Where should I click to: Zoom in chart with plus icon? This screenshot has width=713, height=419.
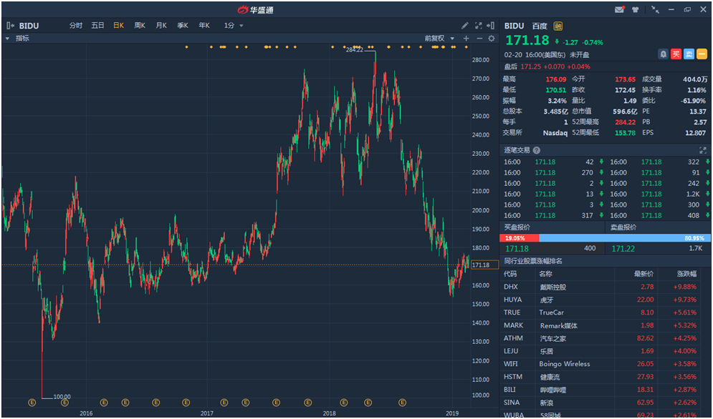(x=466, y=39)
